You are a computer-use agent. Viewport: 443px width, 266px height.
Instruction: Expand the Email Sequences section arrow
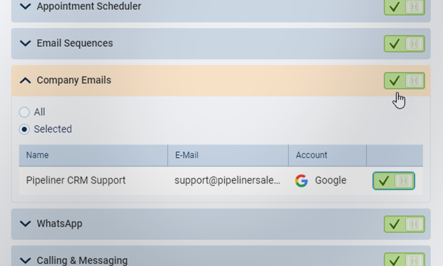[x=26, y=43]
